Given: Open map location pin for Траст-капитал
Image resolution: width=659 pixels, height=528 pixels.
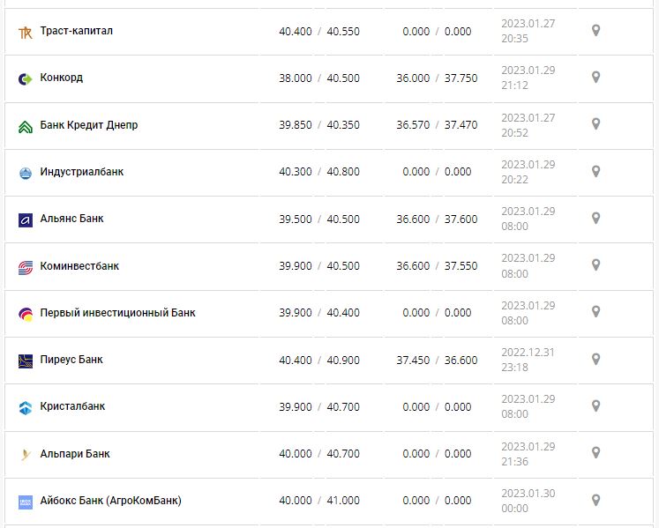Looking at the screenshot, I should tap(595, 31).
